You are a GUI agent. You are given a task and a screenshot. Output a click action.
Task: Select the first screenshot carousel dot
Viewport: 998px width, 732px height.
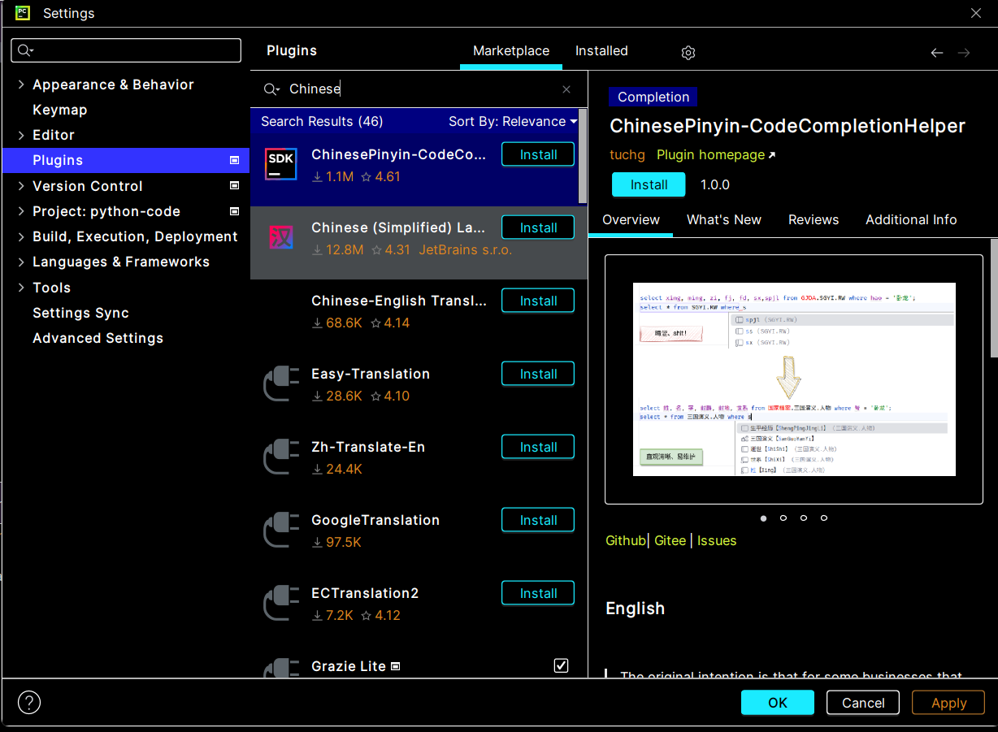763,518
